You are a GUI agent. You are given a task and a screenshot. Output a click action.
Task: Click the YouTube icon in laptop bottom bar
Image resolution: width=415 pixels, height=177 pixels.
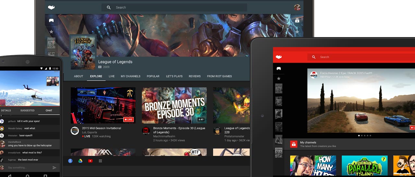(x=90, y=161)
